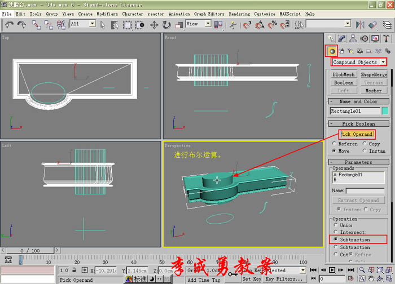This screenshot has height=284, width=395.
Task: Collapse Parameters rollout
Action: 358,162
